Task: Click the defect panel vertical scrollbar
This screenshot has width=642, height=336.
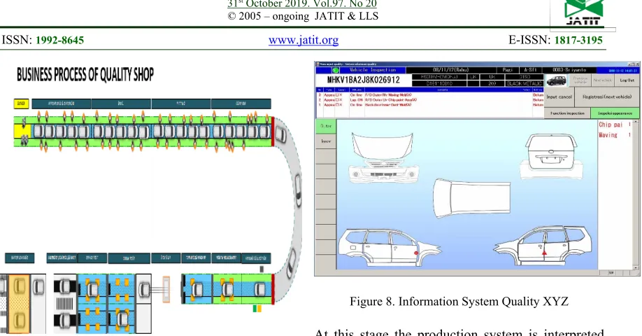Action: pyautogui.click(x=636, y=195)
